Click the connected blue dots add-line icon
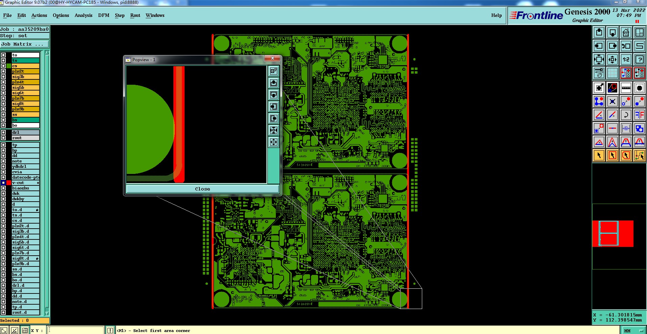Viewport: 647px width, 334px height. 599,101
